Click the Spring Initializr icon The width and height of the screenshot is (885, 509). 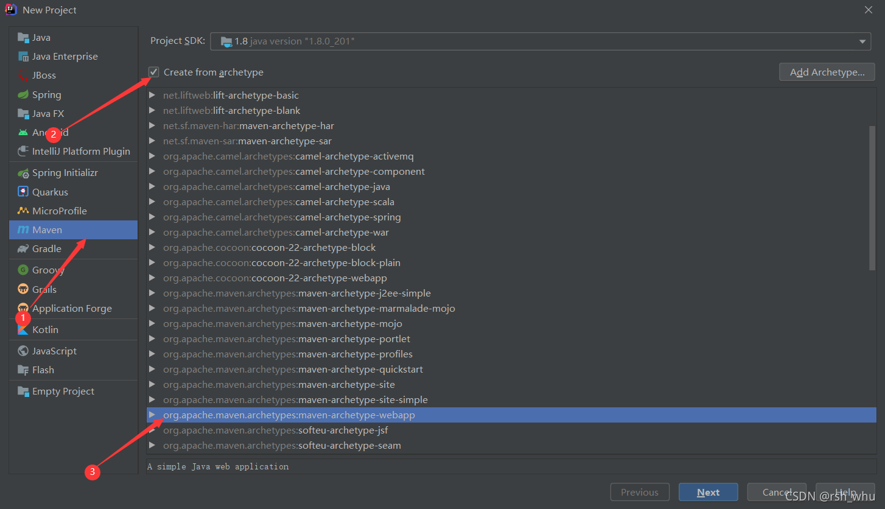tap(23, 173)
